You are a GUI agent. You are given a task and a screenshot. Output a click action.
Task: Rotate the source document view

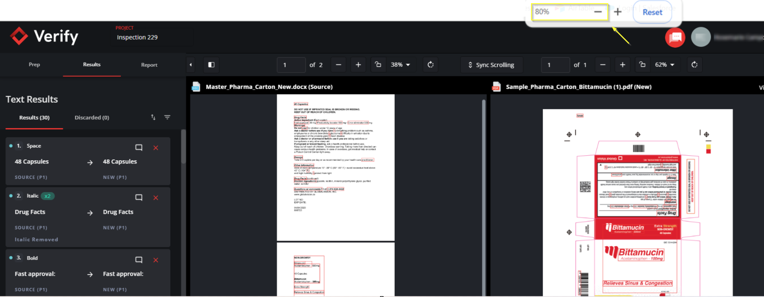click(431, 65)
